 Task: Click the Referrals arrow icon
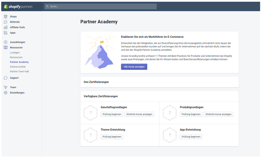(x=6, y=22)
